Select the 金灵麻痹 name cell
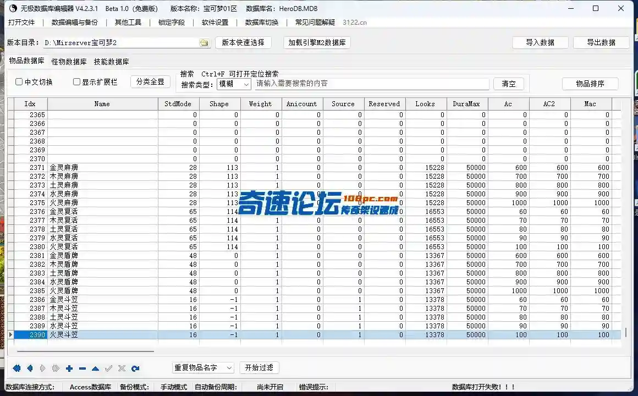Screen dimensions: 638x396 pos(102,167)
